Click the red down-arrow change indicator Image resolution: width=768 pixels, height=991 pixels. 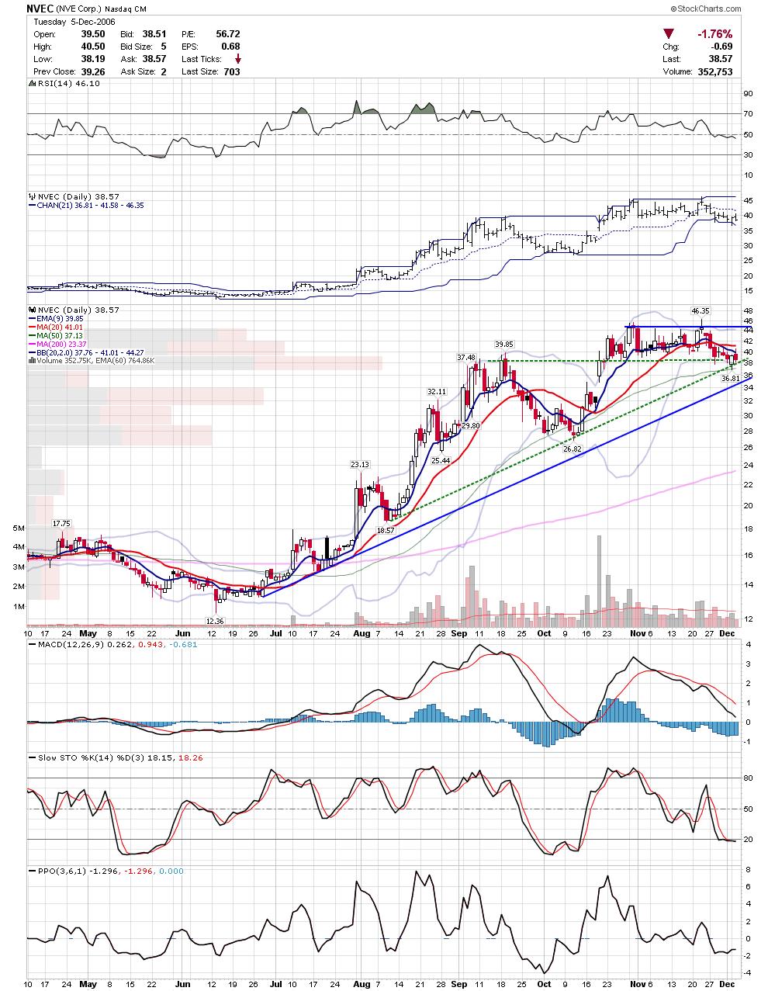[669, 33]
